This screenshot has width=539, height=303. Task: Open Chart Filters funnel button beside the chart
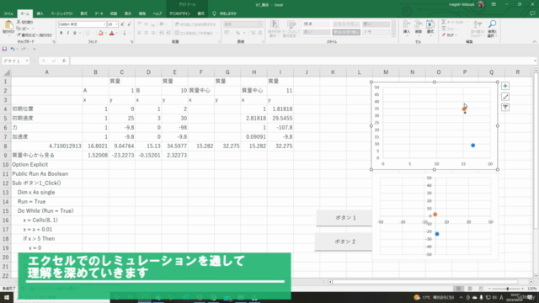[505, 107]
